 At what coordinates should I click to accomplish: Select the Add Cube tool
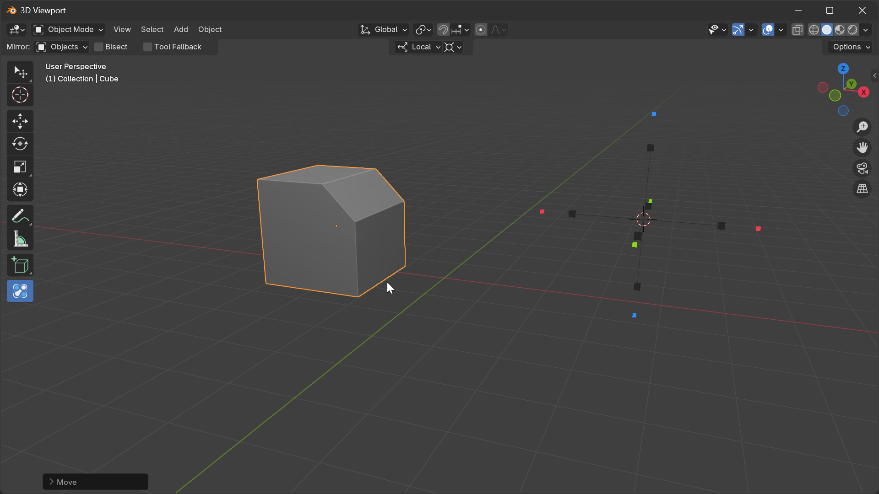[20, 265]
